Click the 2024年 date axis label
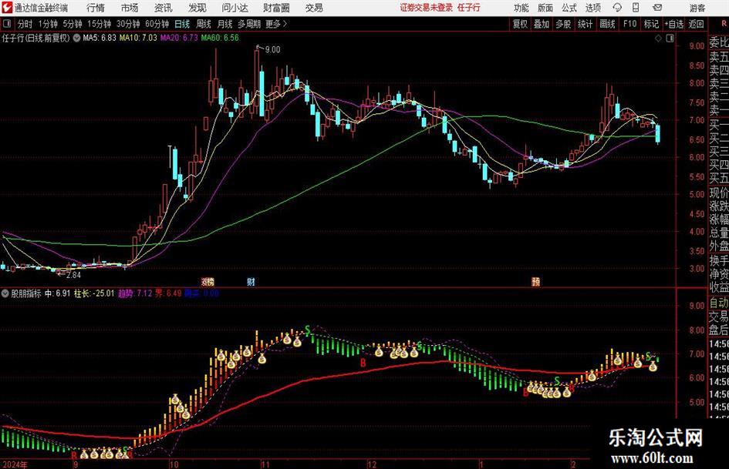The width and height of the screenshot is (729, 469). (15, 464)
